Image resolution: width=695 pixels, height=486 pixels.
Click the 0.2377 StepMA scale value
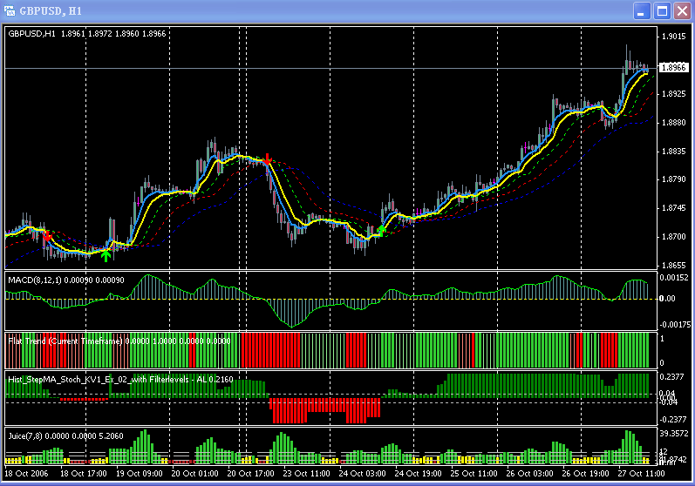click(x=672, y=377)
